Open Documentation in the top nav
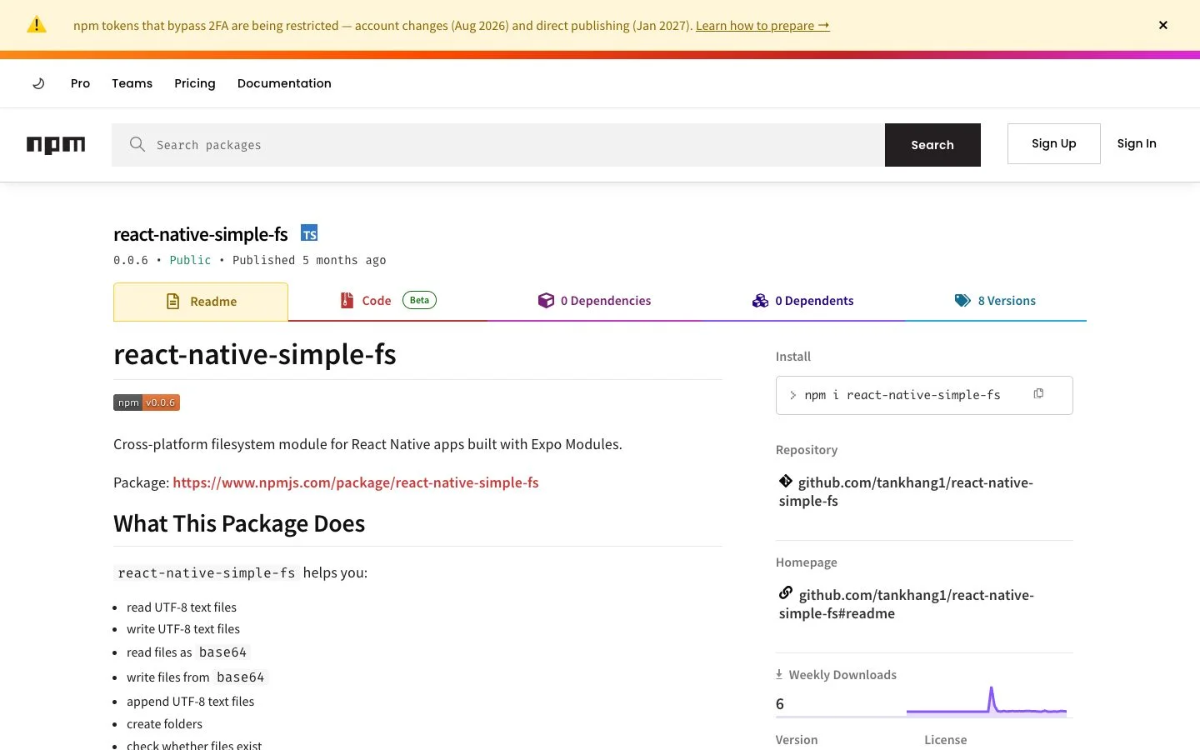Screen dimensions: 1200x750 284,83
